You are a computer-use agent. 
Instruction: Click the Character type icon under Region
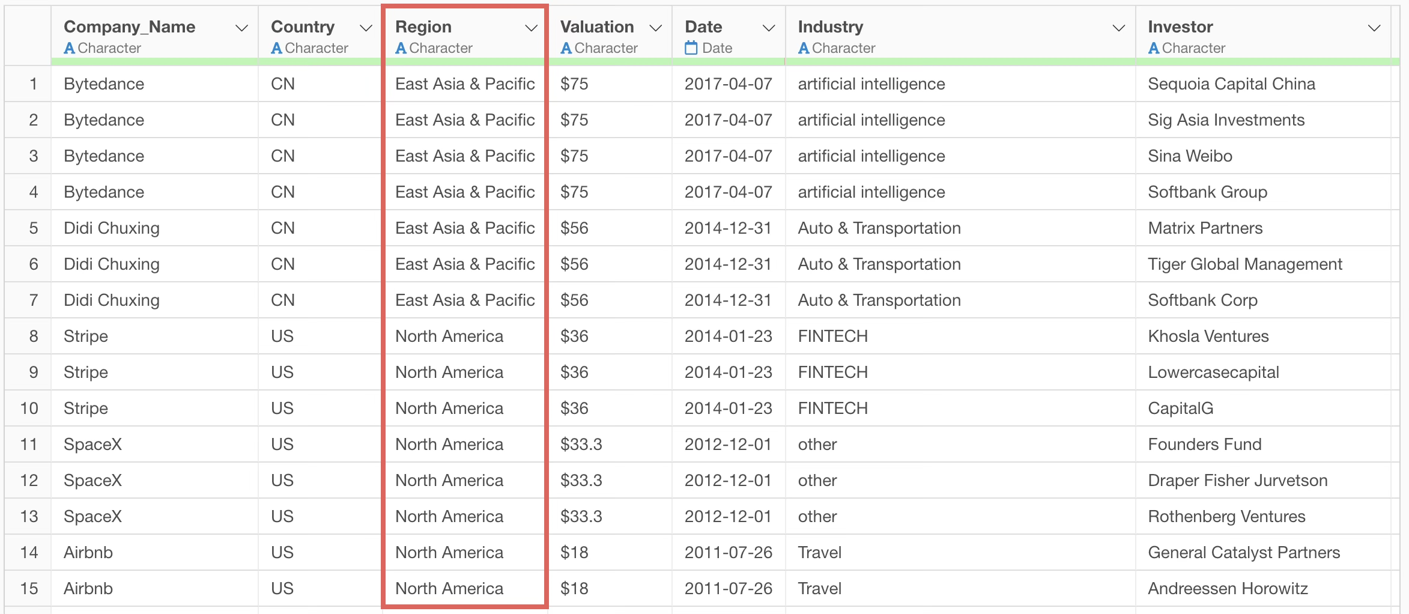(401, 48)
